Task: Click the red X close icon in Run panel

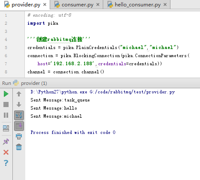Action: [6, 152]
